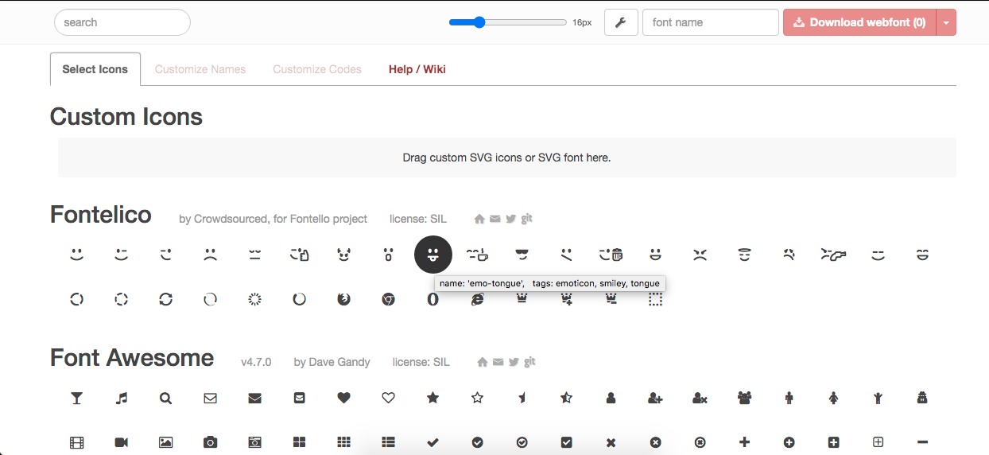Select the film strip video icon
The height and width of the screenshot is (455, 989).
[77, 442]
